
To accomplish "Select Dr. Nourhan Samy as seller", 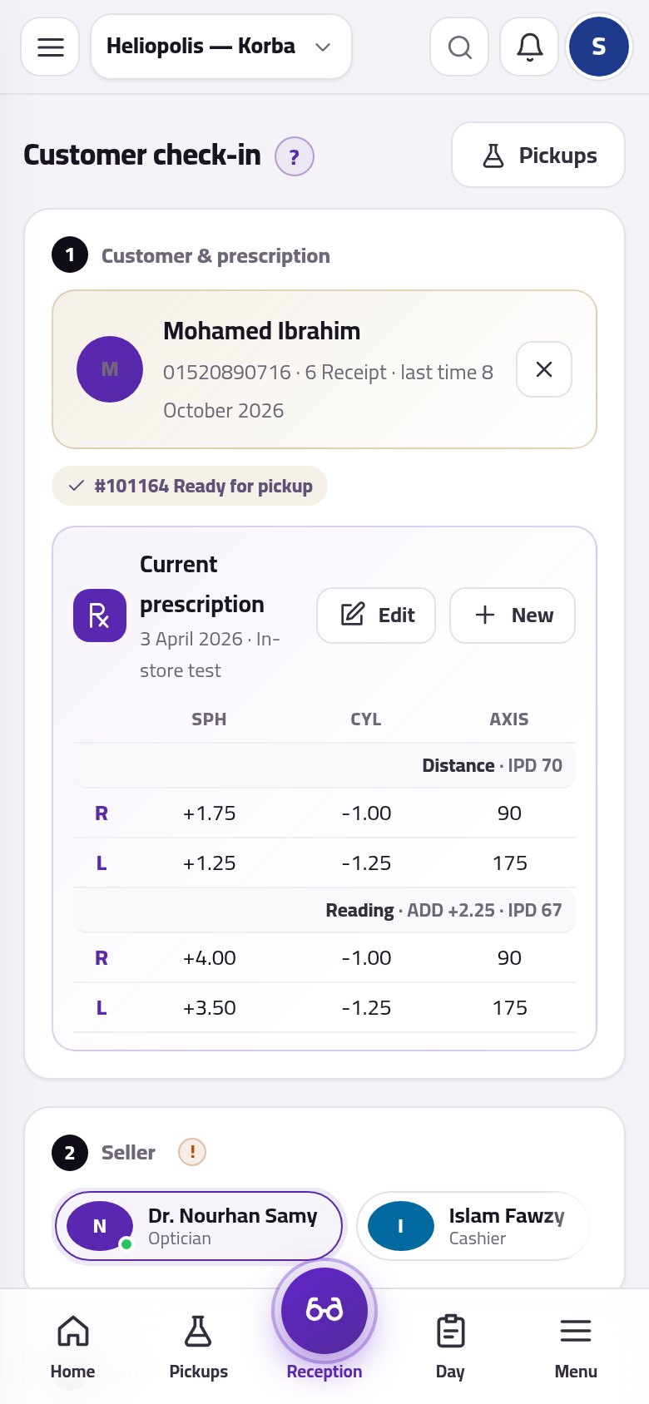I will tap(199, 1226).
